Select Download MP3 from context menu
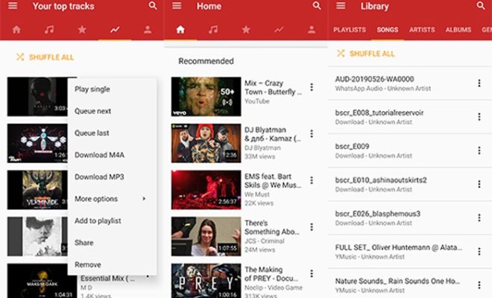Screen dimensions: 492x298 coord(112,177)
